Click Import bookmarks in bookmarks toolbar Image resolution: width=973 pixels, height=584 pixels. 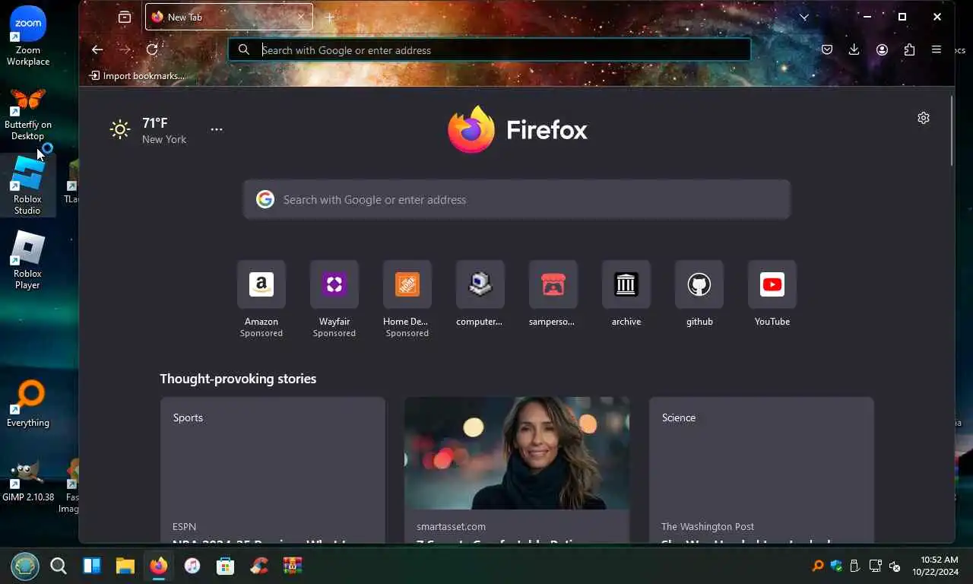tap(137, 75)
